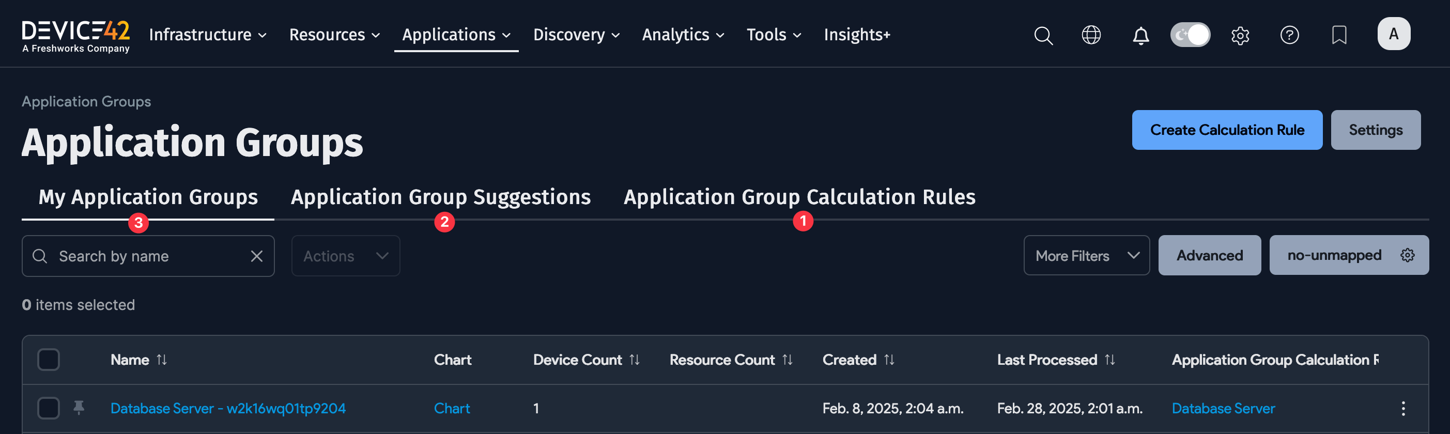Open the Chart link for Database Server
This screenshot has width=1450, height=434.
pyautogui.click(x=452, y=408)
